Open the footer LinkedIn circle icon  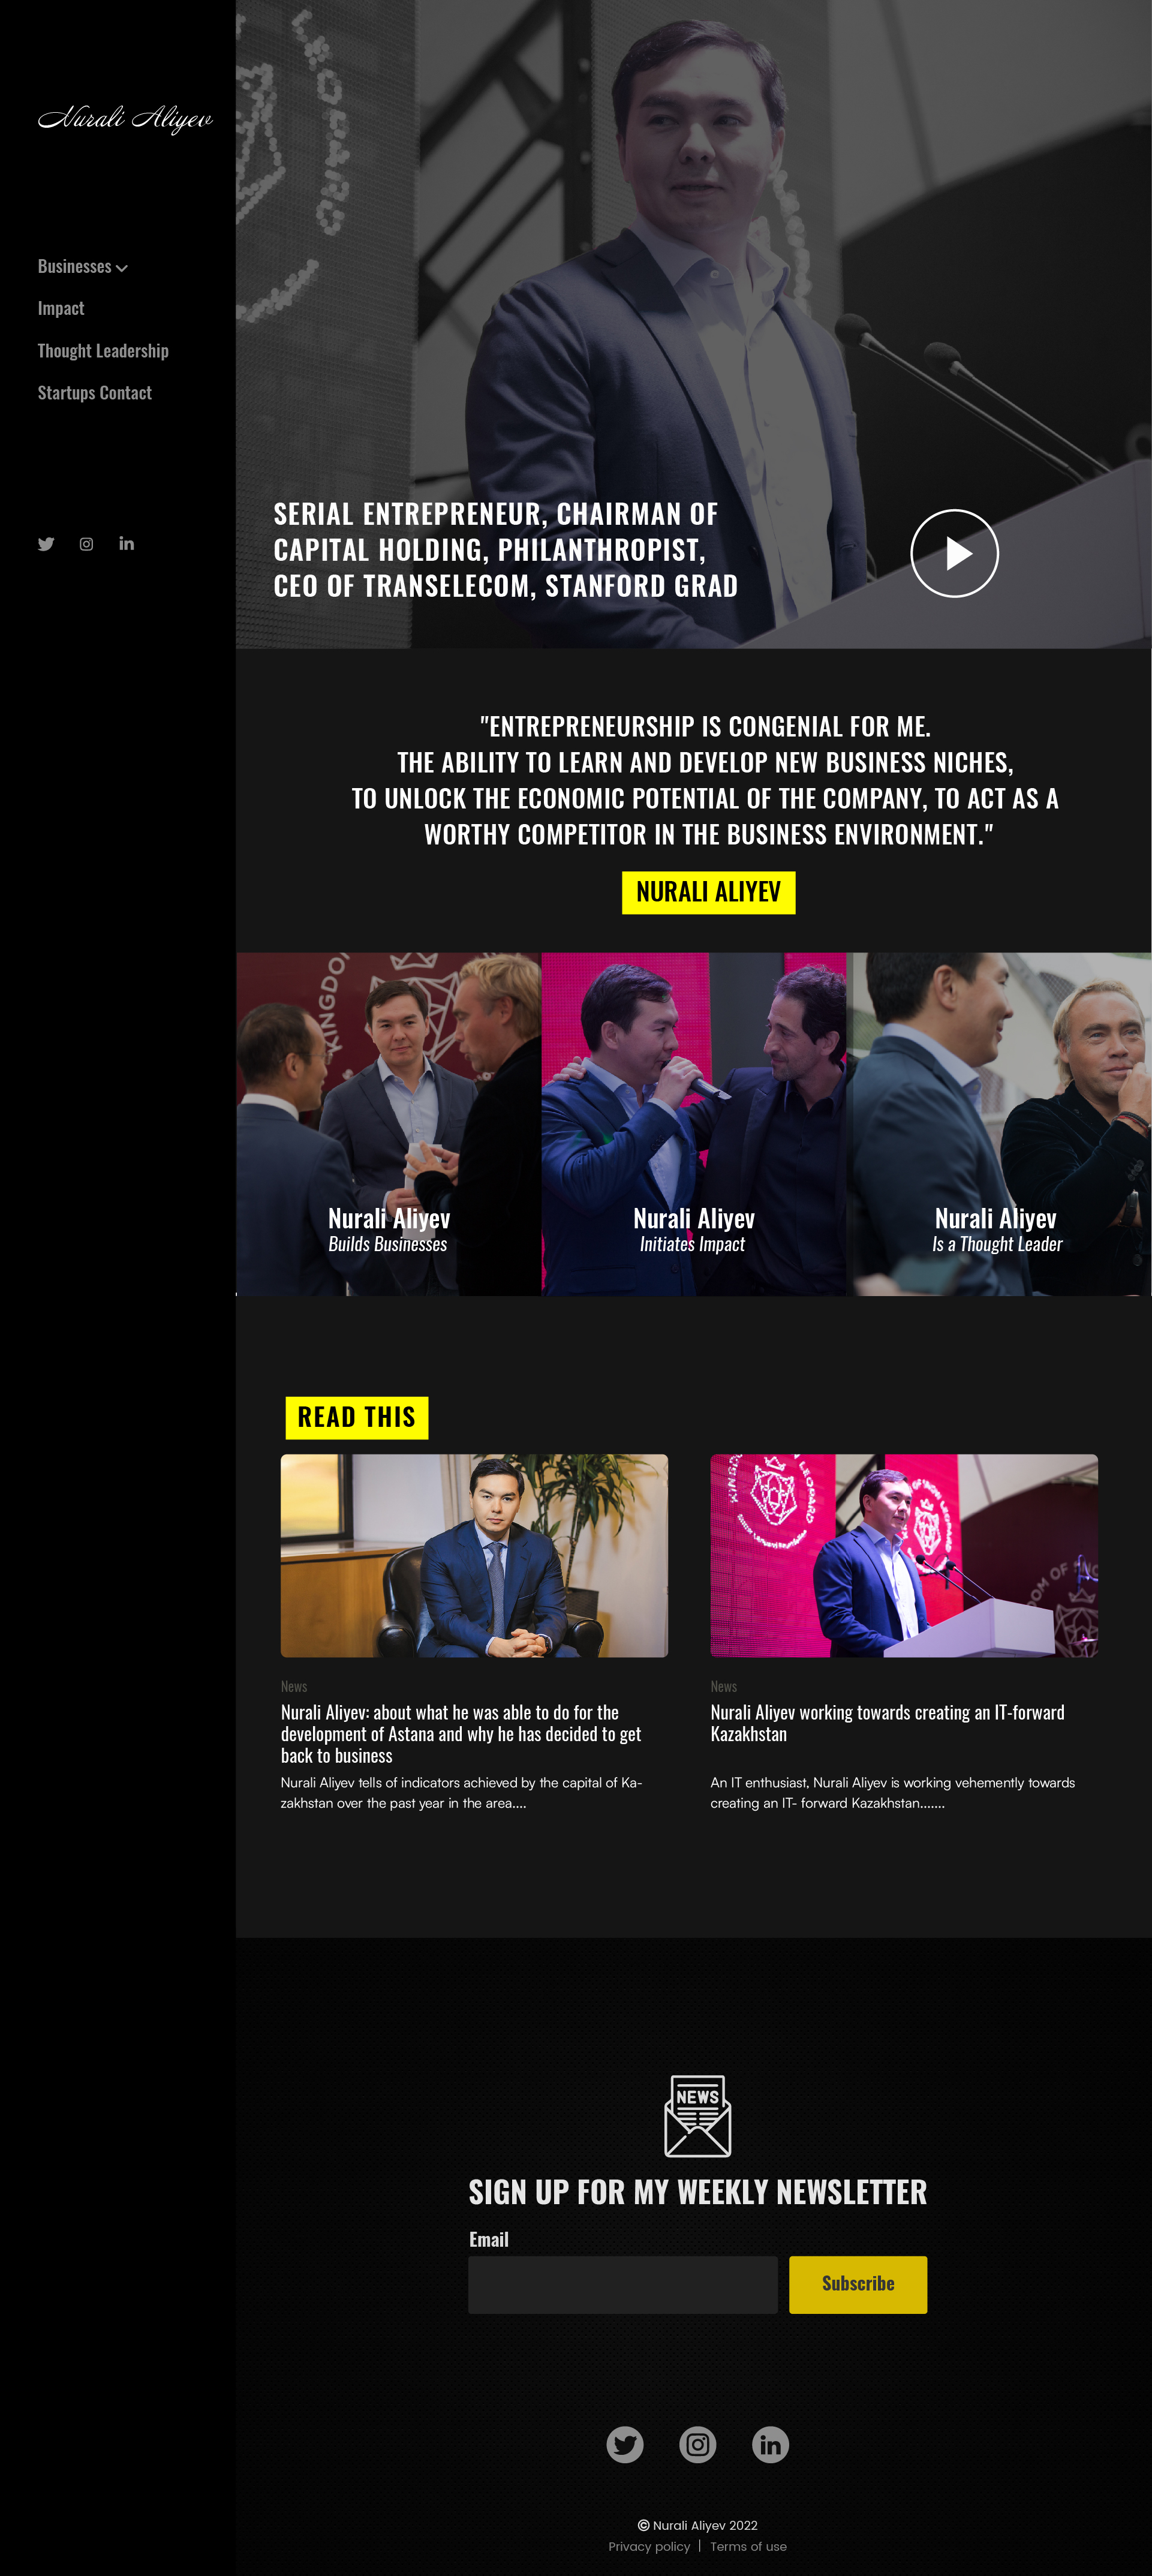coord(770,2444)
